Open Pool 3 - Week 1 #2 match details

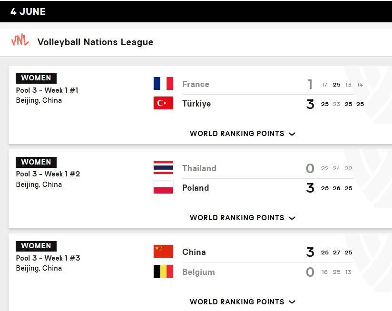click(x=48, y=174)
